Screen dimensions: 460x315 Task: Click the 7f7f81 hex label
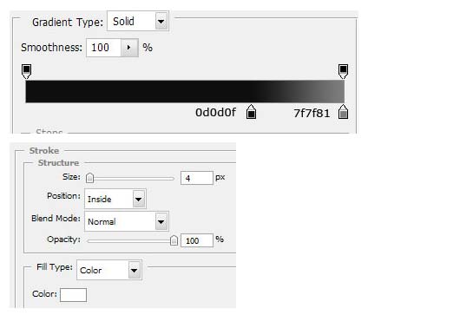point(312,113)
